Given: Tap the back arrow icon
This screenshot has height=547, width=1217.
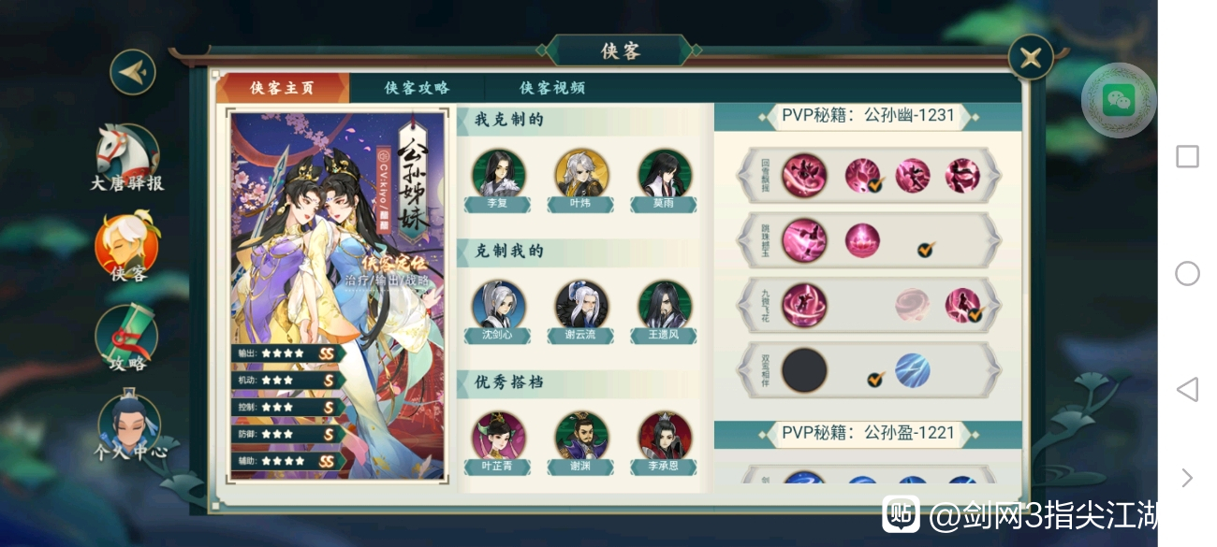Looking at the screenshot, I should point(133,71).
